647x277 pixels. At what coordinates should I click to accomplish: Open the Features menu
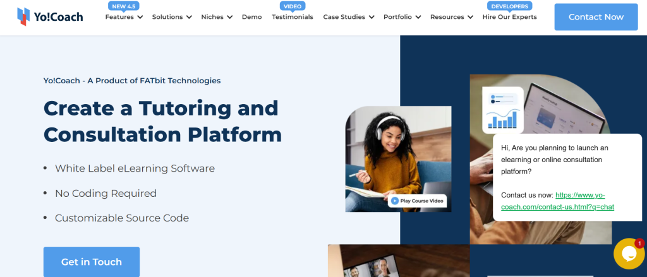[119, 17]
